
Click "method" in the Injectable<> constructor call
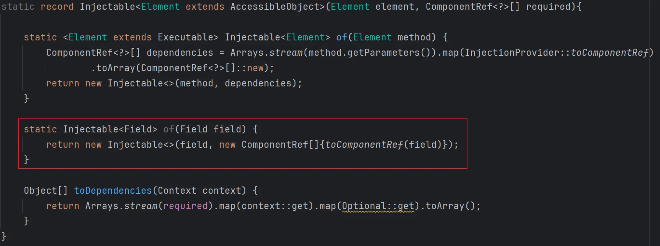(196, 83)
